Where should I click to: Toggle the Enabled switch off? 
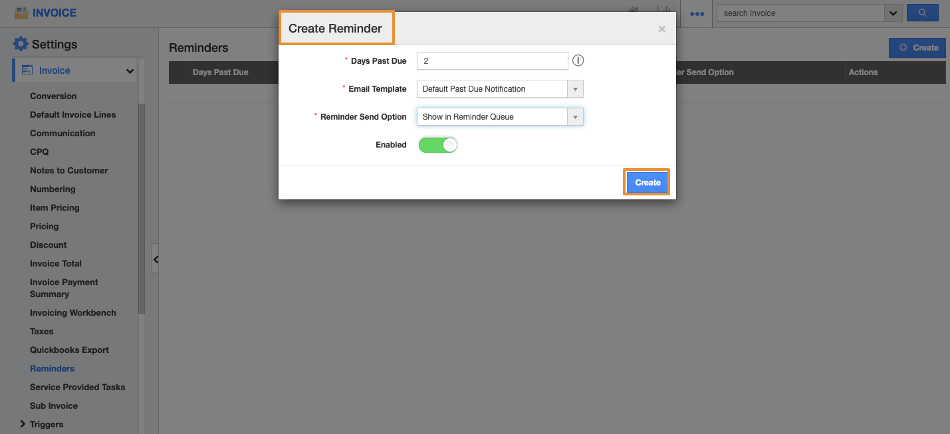coord(438,145)
